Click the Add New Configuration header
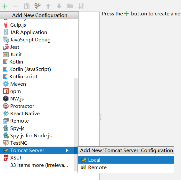181x180 pixels. click(39, 15)
